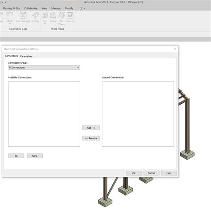The image size is (211, 209).
Task: Open the Massing & Site ribbon tab
Action: [x=11, y=8]
